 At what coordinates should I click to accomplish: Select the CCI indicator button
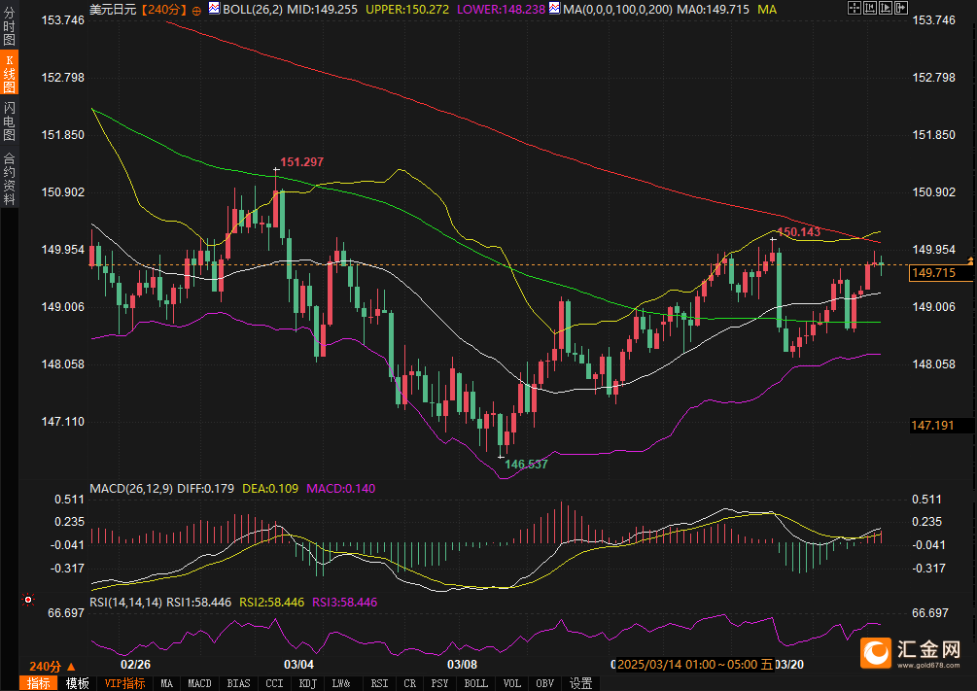(274, 683)
